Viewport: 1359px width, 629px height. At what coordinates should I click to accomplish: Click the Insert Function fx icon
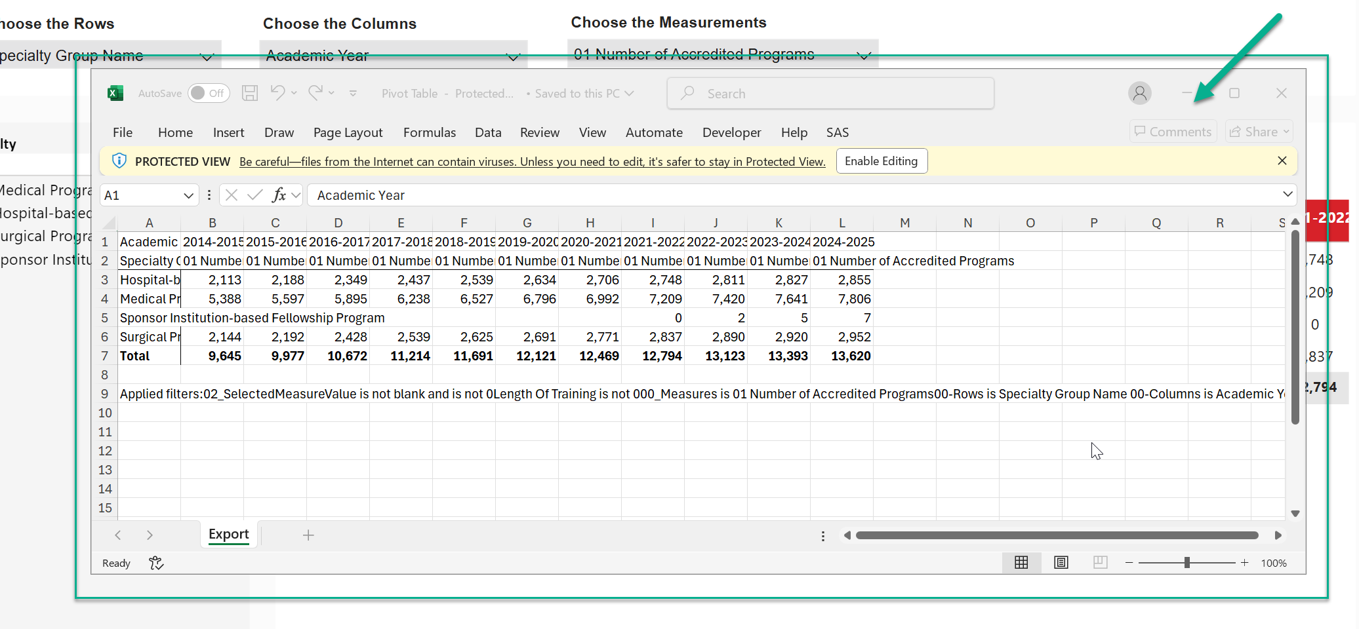279,195
